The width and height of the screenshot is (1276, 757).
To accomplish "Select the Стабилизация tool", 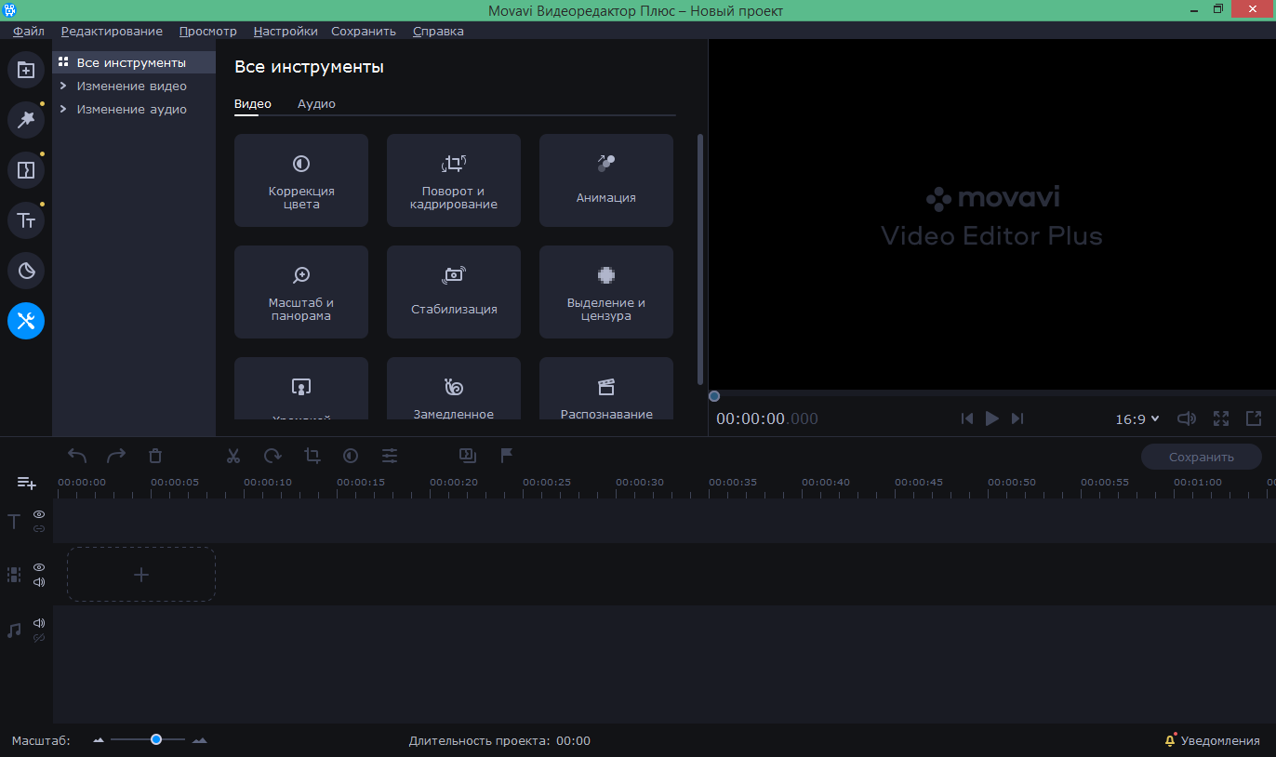I will tap(453, 292).
